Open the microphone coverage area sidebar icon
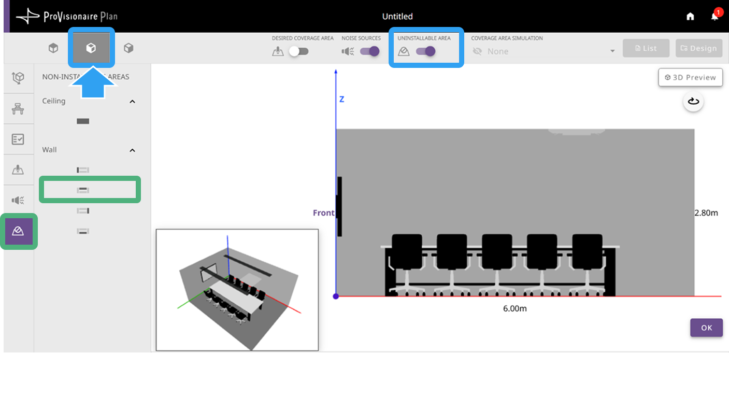Viewport: 729px width, 410px height. (18, 169)
